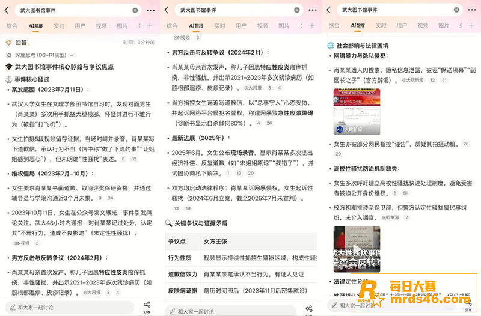
Task: Select 实时 tab in middle screen
Action: click(x=219, y=26)
